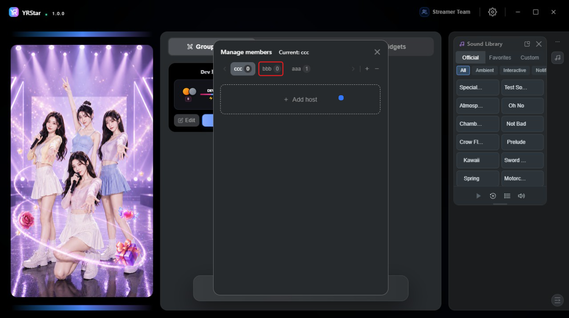The image size is (569, 318).
Task: Filter sounds by All
Action: tap(463, 70)
